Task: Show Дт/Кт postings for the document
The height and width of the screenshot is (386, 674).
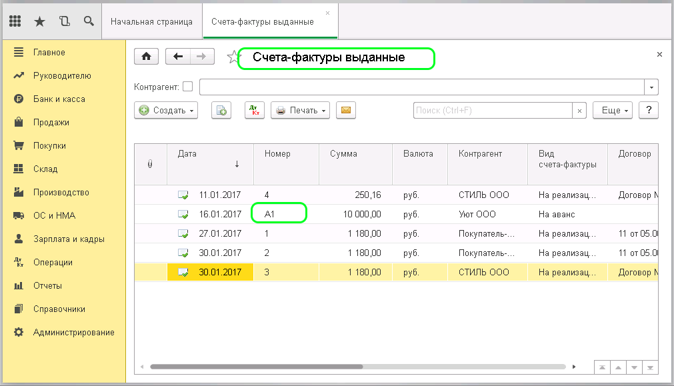Action: [255, 110]
